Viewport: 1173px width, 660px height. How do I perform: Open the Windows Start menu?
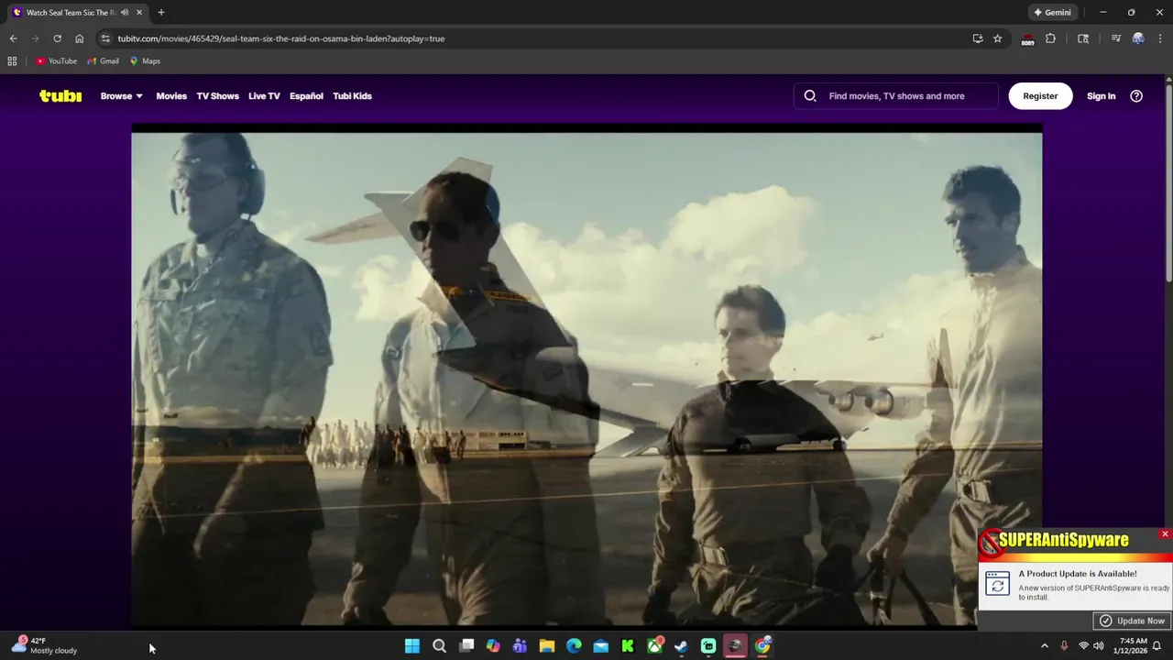pyautogui.click(x=412, y=646)
